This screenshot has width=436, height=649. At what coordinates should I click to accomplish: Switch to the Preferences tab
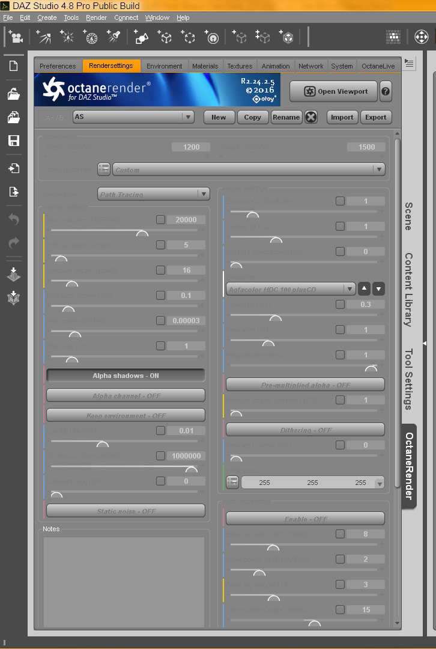coord(58,66)
